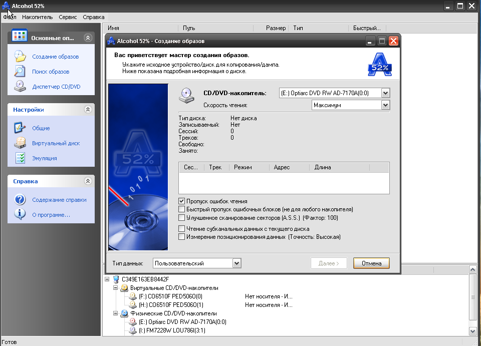Viewport: 481px width, 346px height.
Task: Open the Сервис menu
Action: (x=68, y=17)
